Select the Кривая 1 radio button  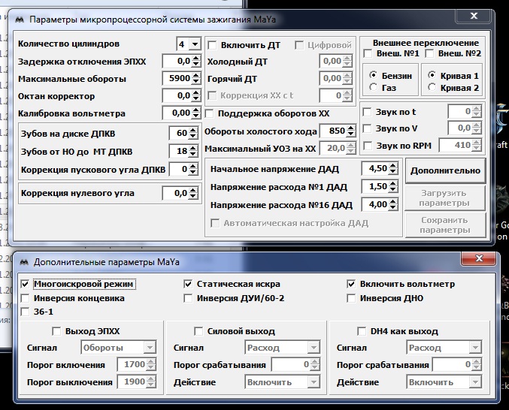coord(432,75)
